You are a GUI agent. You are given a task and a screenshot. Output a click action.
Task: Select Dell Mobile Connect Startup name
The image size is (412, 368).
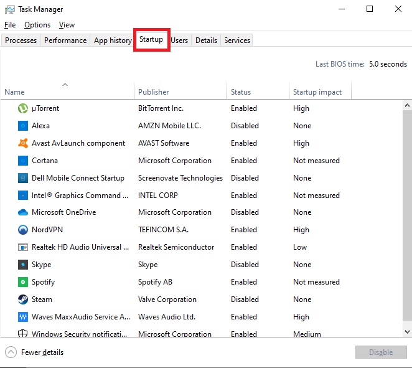tap(78, 178)
